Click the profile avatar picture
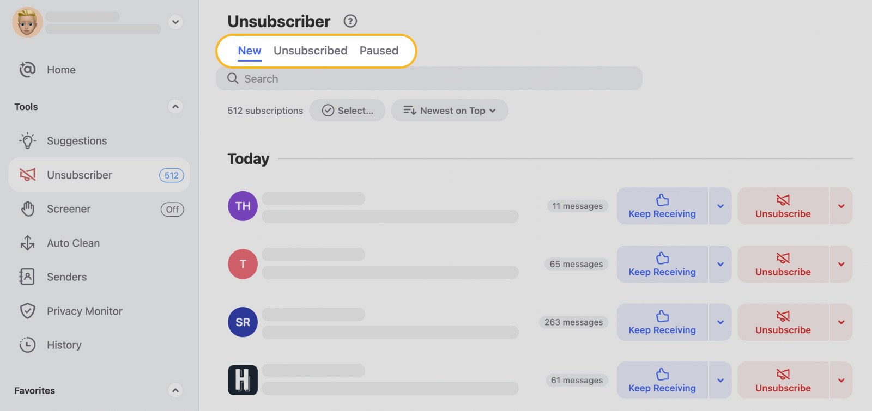872x411 pixels. coord(27,22)
